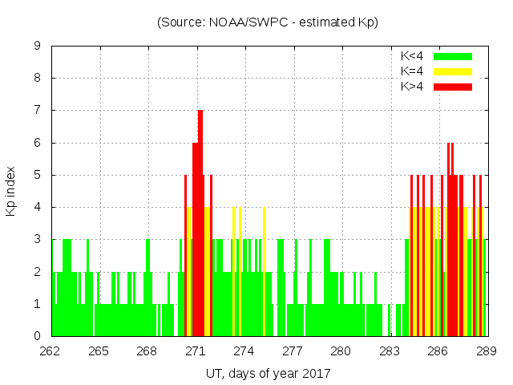The width and height of the screenshot is (513, 385).
Task: Select the K>4 legend label text
Action: [413, 87]
